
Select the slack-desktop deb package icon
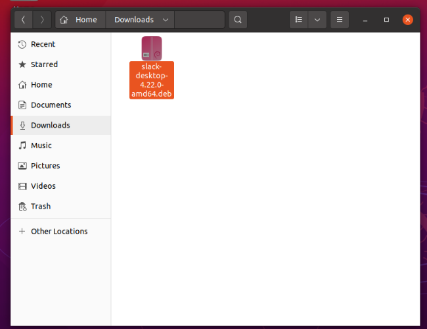152,48
